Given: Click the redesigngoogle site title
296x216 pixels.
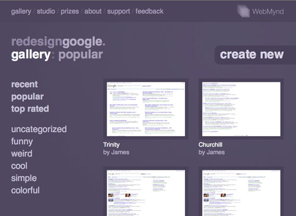Looking at the screenshot, I should pos(58,41).
